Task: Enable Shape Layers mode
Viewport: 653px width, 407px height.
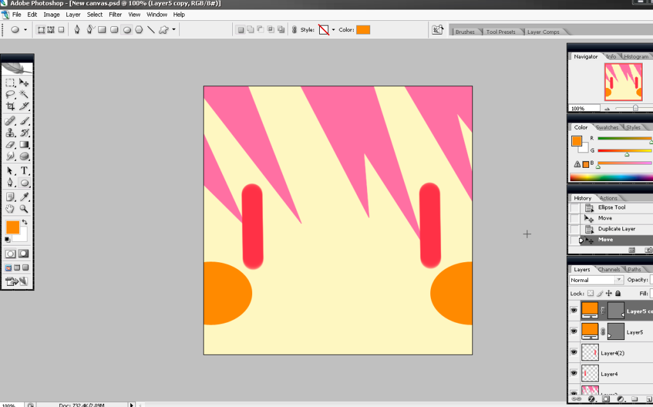Action: click(x=41, y=30)
